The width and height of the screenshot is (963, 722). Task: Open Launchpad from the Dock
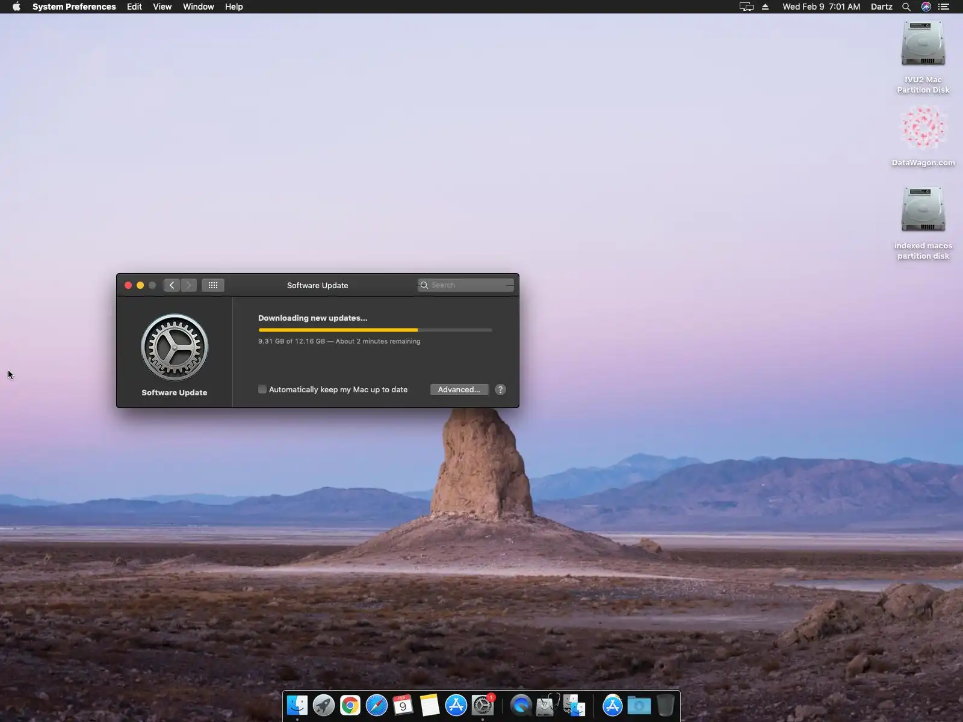[324, 705]
